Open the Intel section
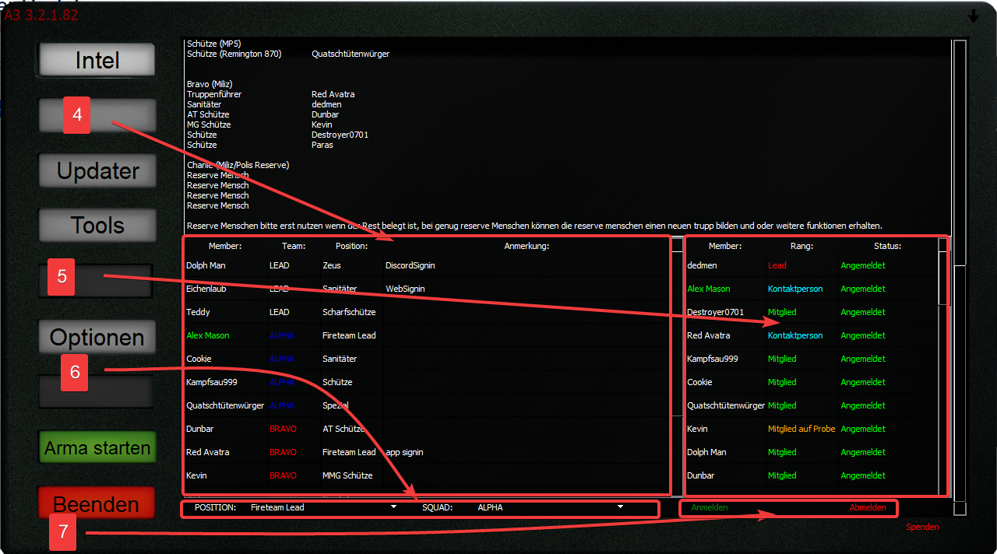Image resolution: width=997 pixels, height=554 pixels. (97, 61)
